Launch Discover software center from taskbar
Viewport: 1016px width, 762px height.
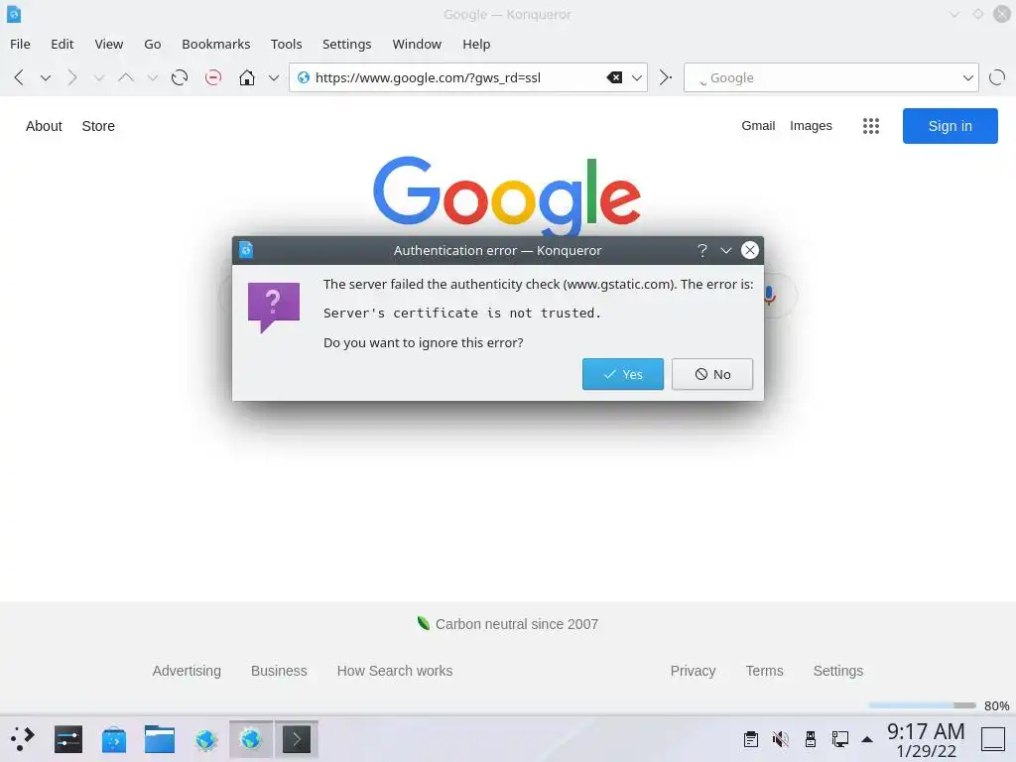[x=114, y=739]
